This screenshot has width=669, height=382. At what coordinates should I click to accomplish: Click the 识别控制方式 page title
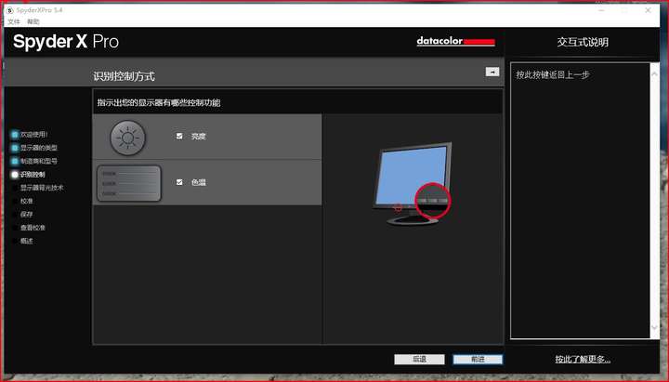[x=125, y=76]
